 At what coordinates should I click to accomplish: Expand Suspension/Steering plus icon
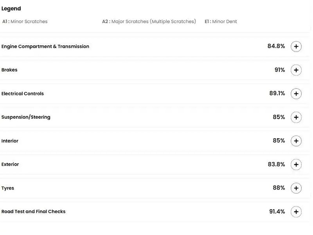pos(296,117)
